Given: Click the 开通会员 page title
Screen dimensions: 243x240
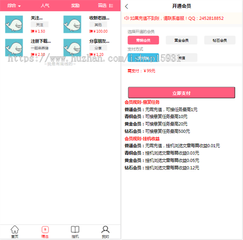Looking at the screenshot, I should [181, 6].
